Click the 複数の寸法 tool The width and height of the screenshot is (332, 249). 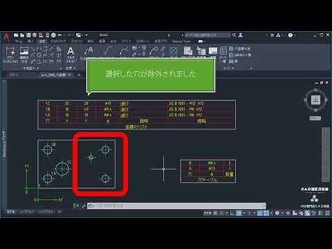click(24, 55)
